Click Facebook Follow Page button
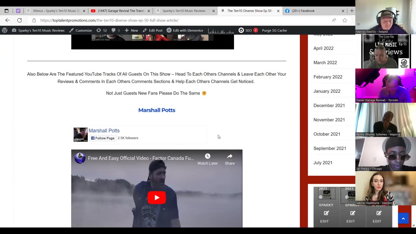The height and width of the screenshot is (234, 416). [x=103, y=138]
